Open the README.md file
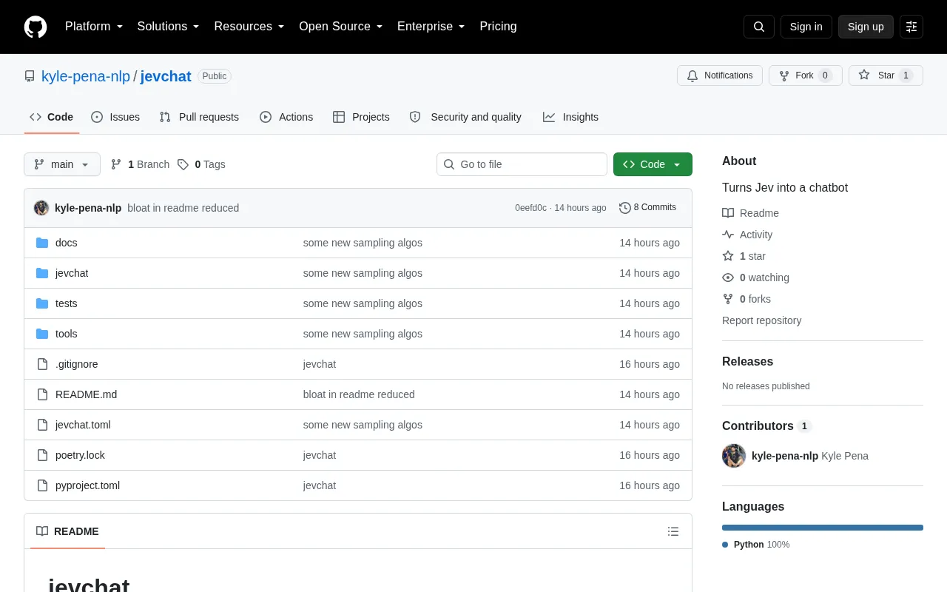The height and width of the screenshot is (592, 947). pyautogui.click(x=87, y=394)
